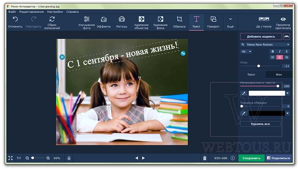Toggle italic text formatting
This screenshot has height=169, width=298.
pos(280,51)
